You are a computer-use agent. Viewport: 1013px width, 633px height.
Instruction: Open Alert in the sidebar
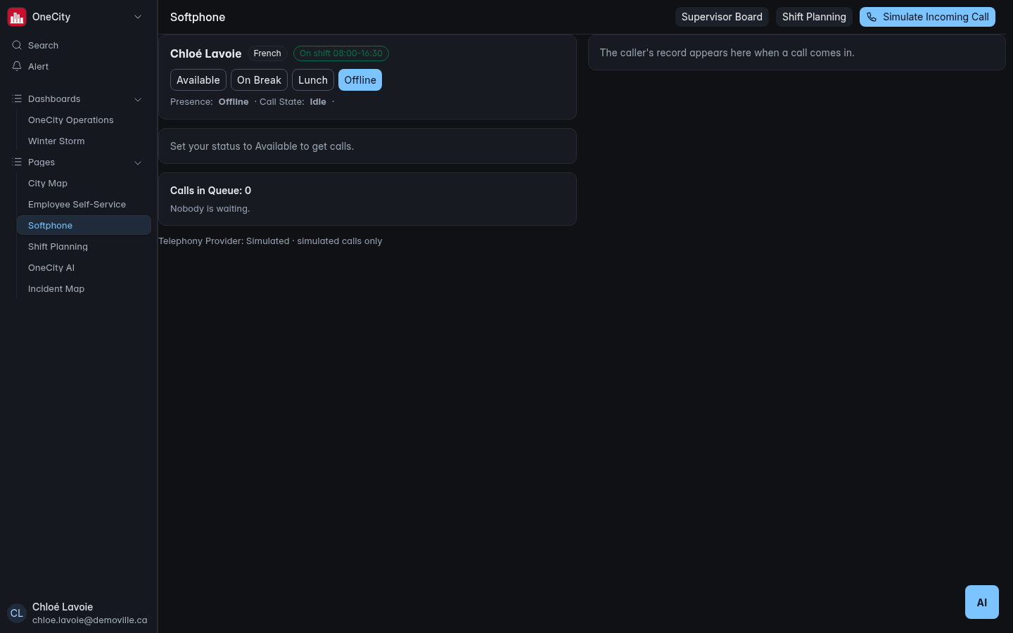79,66
